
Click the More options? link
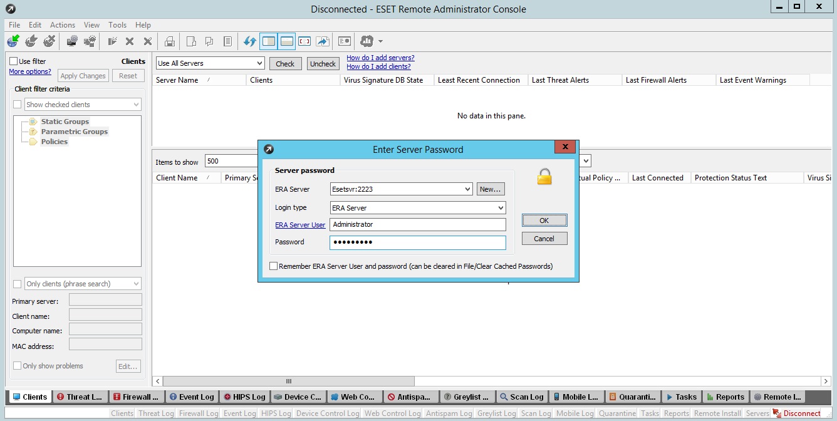pyautogui.click(x=30, y=71)
